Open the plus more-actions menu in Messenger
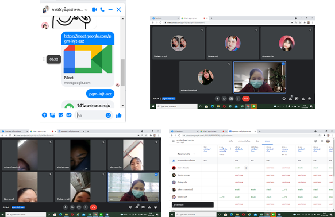335x217 pixels. tap(44, 115)
